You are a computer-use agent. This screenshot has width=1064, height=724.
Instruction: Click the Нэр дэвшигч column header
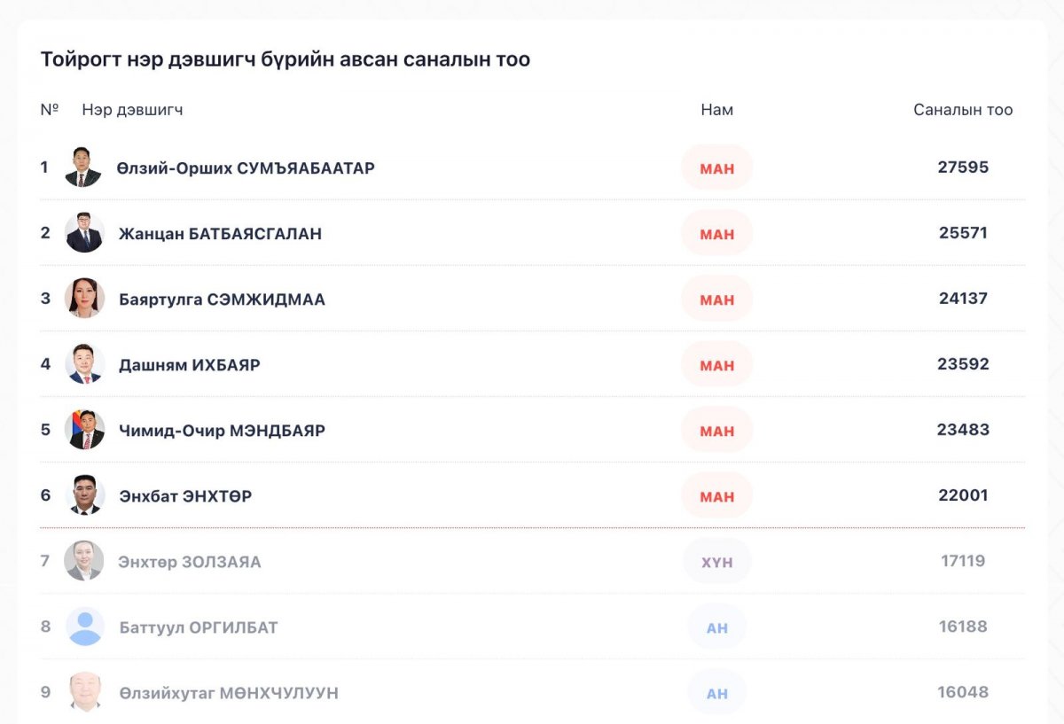(132, 111)
